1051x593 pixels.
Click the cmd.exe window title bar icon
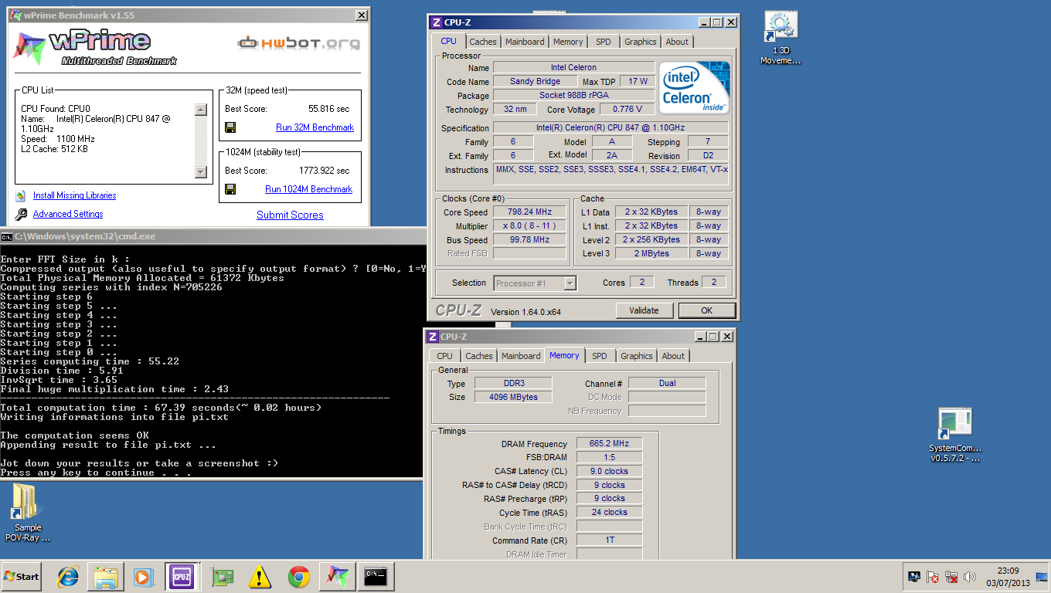(x=7, y=236)
